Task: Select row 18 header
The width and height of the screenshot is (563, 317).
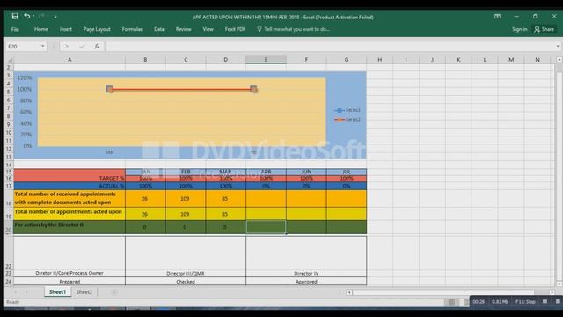Action: click(x=9, y=199)
